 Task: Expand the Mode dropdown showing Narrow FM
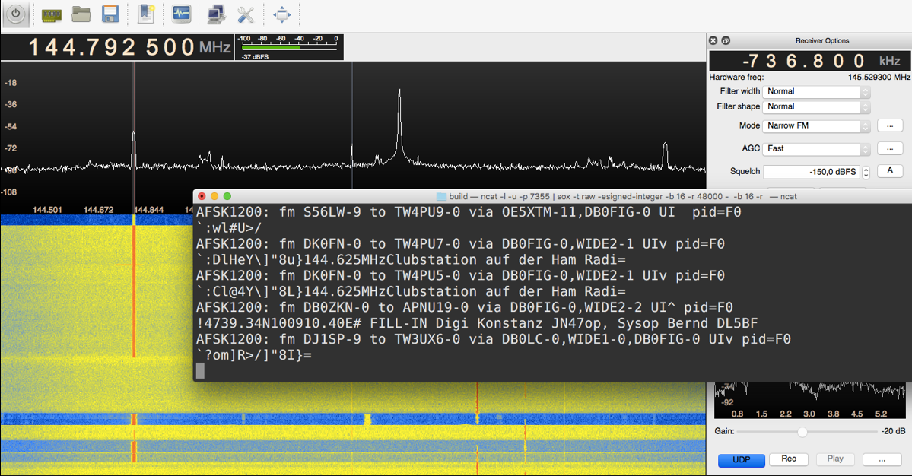816,125
